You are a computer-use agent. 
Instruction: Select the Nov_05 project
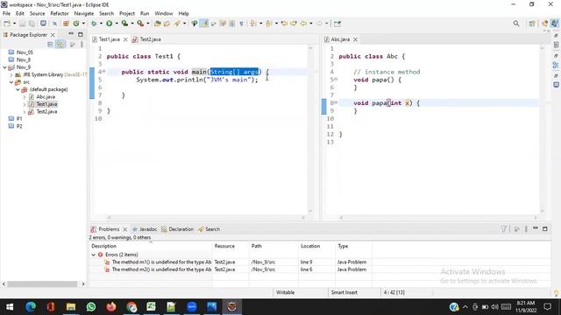click(25, 52)
